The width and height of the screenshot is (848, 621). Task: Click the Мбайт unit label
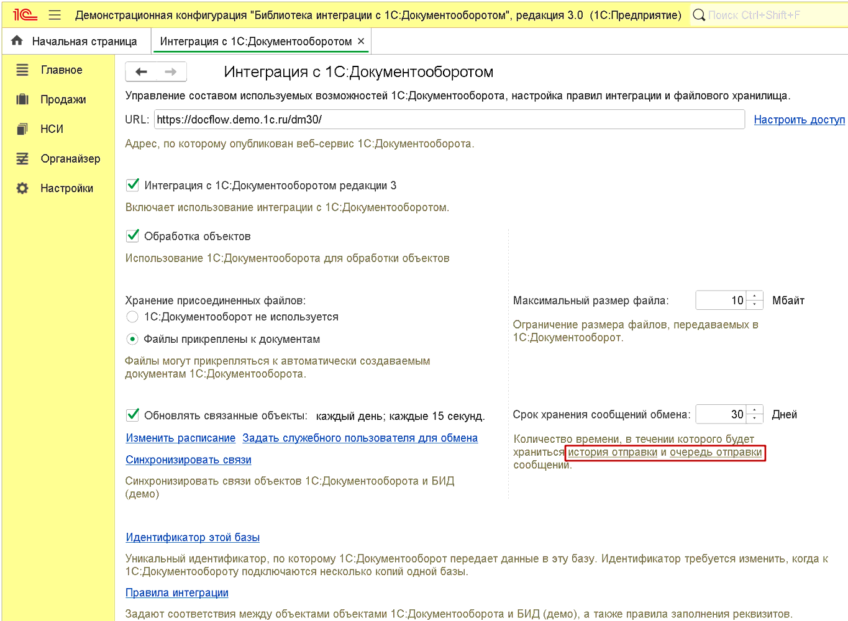pyautogui.click(x=788, y=301)
